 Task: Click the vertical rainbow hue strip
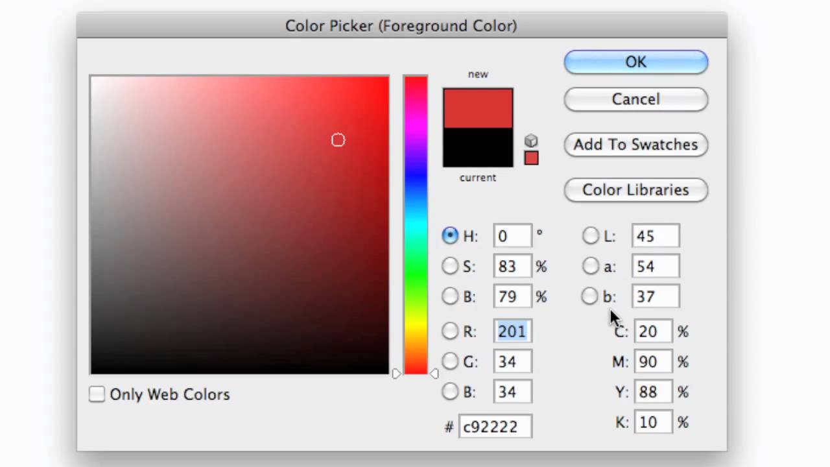[416, 224]
